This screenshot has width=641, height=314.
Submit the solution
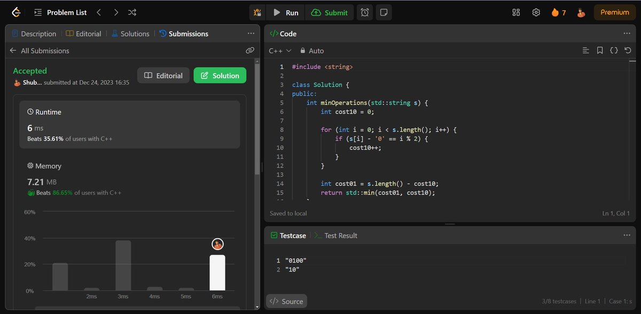click(x=330, y=12)
